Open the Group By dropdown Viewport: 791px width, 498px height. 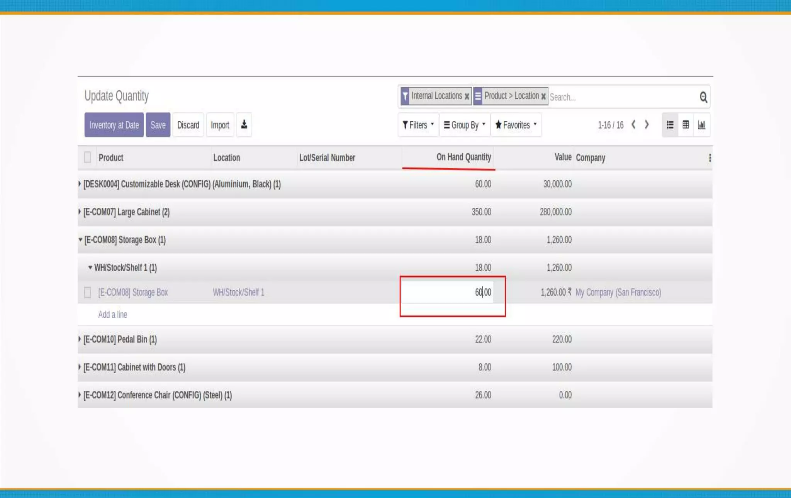[x=464, y=125]
